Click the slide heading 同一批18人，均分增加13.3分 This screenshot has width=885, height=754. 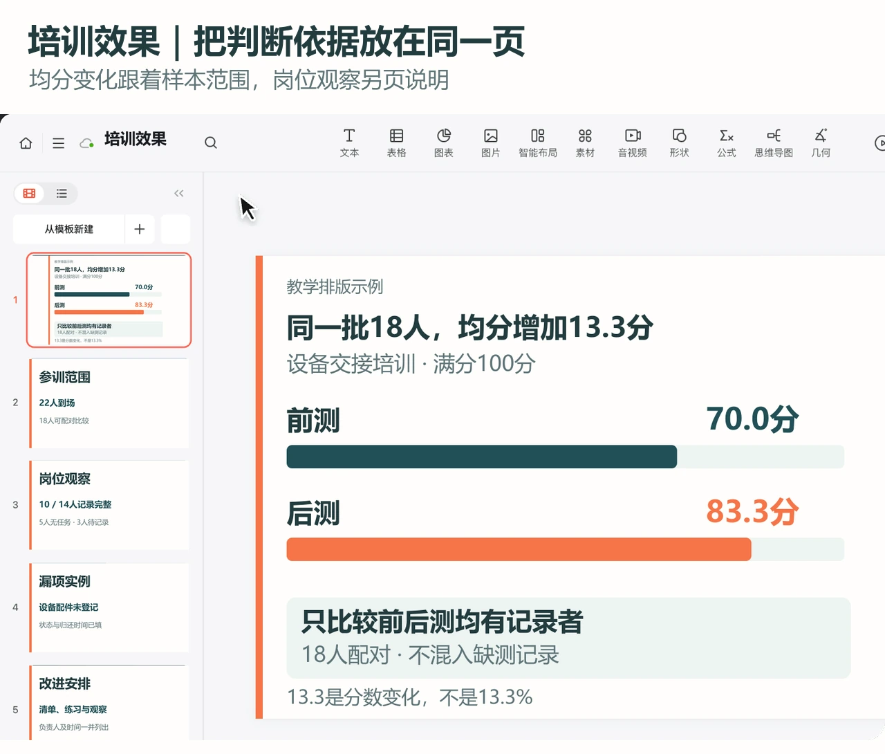(470, 327)
